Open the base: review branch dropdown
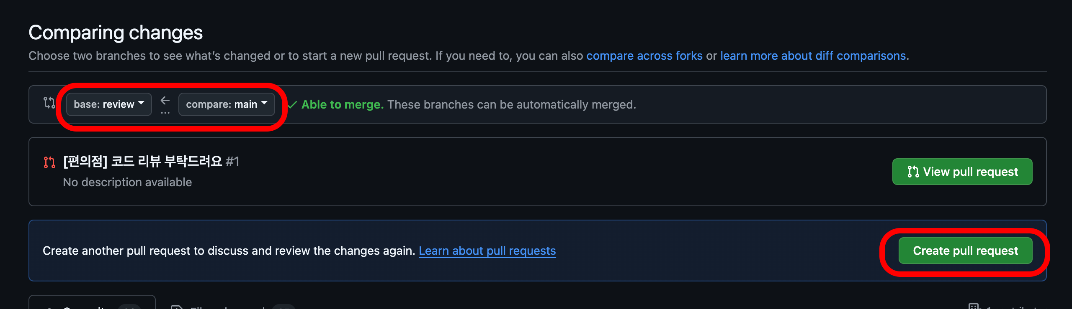The image size is (1072, 309). coord(109,104)
